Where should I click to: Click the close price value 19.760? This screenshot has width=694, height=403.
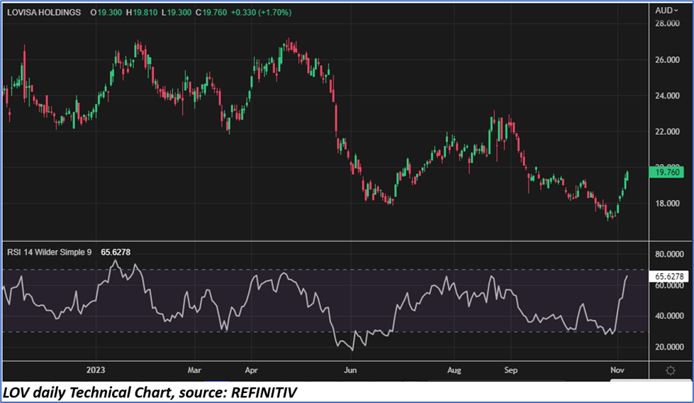point(215,12)
